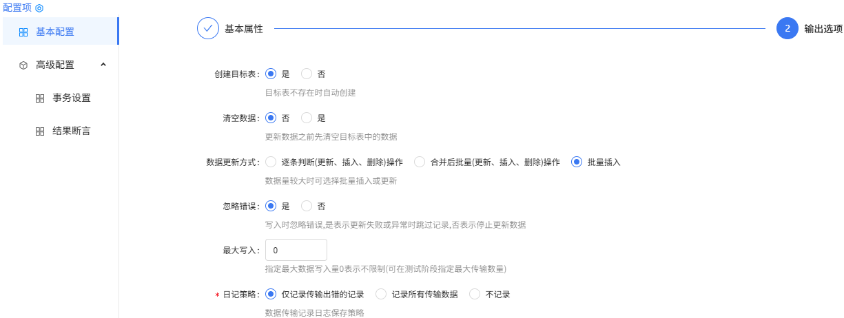This screenshot has height=318, width=844.
Task: Click hint text starting with 写入时忽略错误
Action: pyautogui.click(x=396, y=224)
